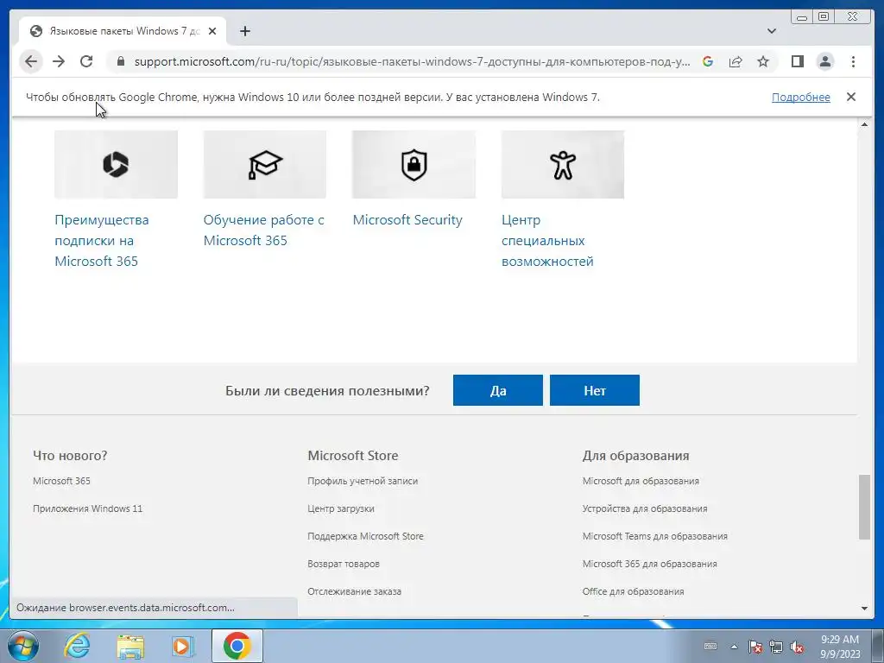
Task: Open Chrome three-dot menu
Action: pyautogui.click(x=853, y=61)
